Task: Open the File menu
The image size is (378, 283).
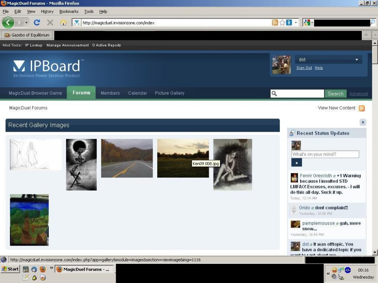Action: point(6,11)
